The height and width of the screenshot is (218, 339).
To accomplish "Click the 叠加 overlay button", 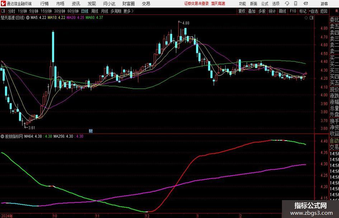I will point(252,11).
